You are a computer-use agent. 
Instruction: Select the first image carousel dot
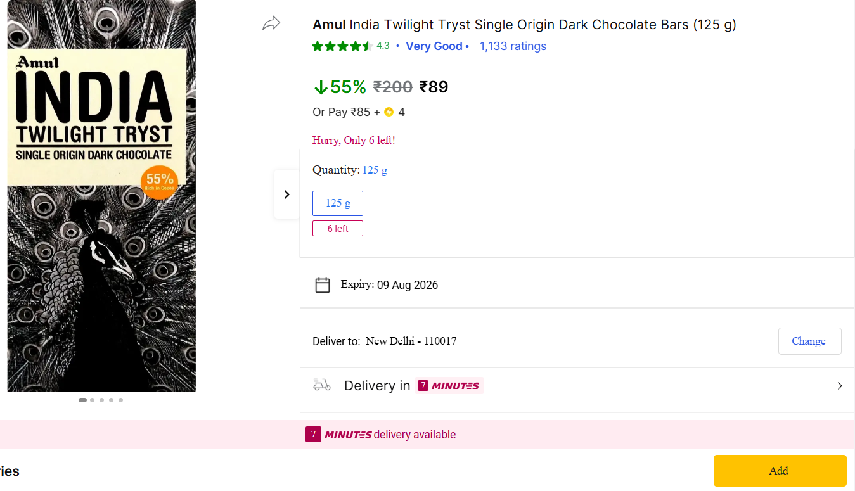[82, 400]
